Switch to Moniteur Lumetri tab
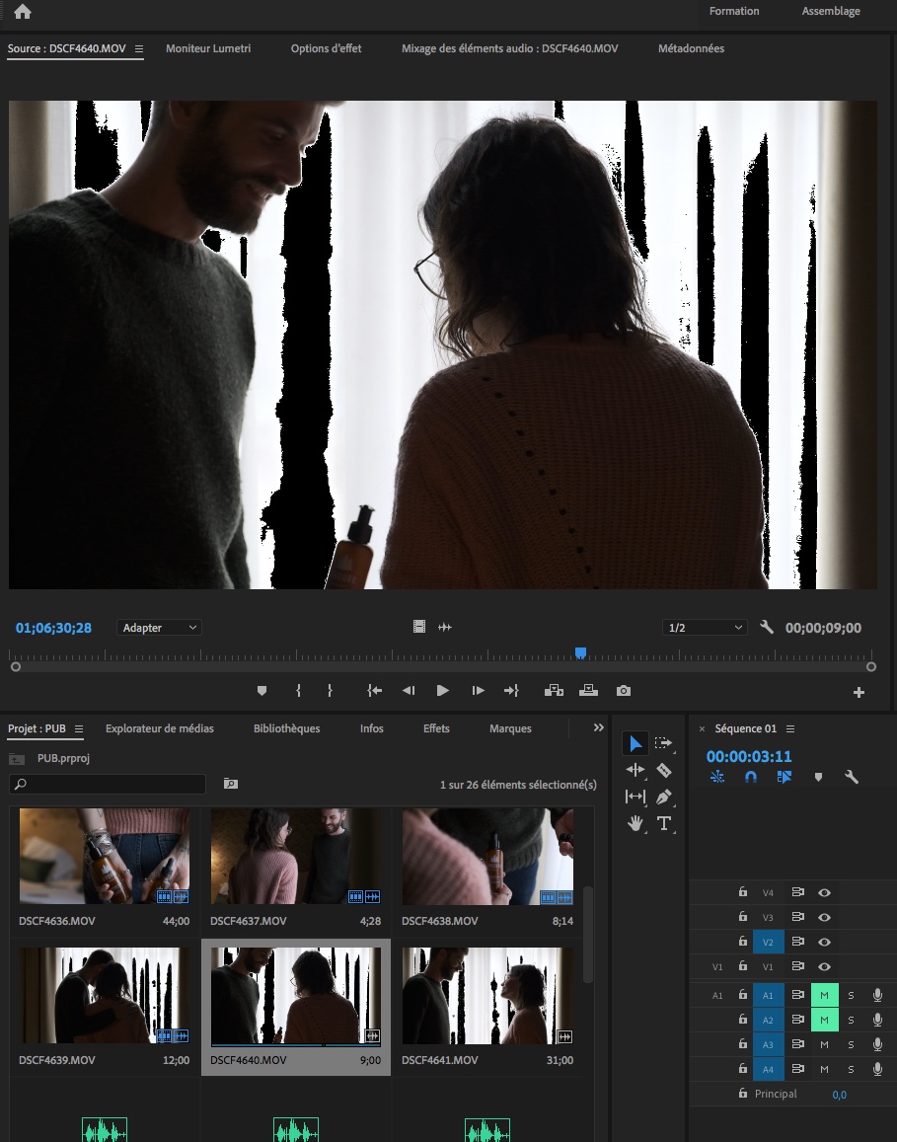The width and height of the screenshot is (897, 1142). [208, 48]
